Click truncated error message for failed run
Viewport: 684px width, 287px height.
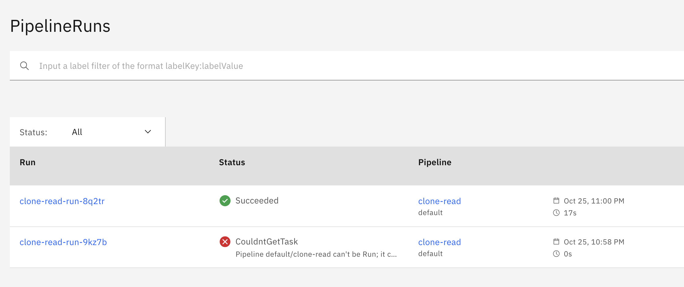point(316,254)
